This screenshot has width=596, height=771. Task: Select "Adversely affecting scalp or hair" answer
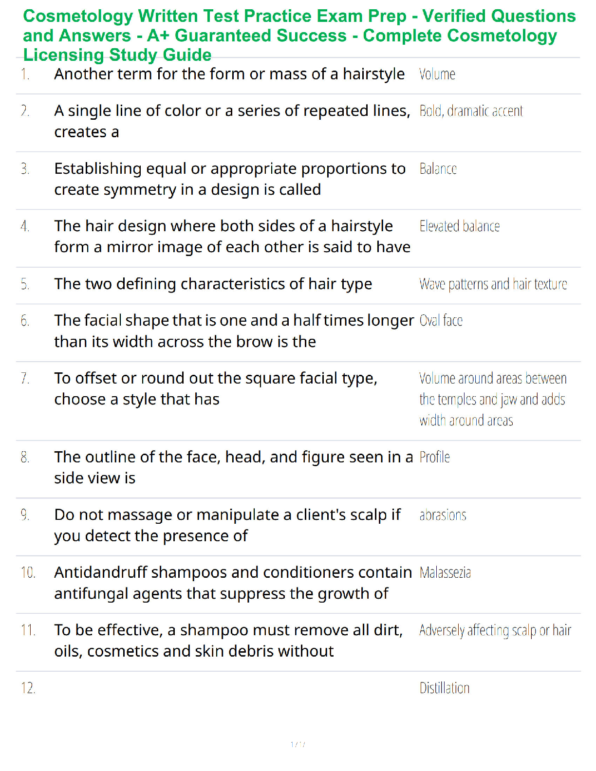495,631
